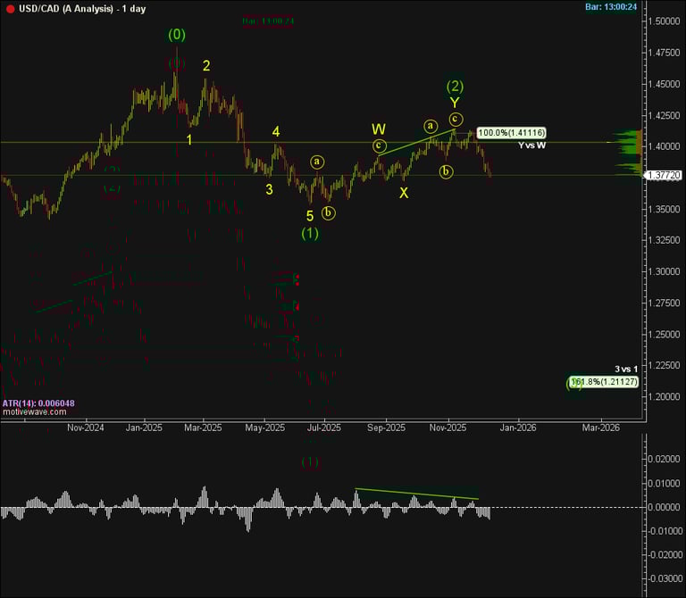This screenshot has height=598, width=686.
Task: Select the USD/CAD (A Analysis) - 1 day title
Action: pyautogui.click(x=82, y=9)
